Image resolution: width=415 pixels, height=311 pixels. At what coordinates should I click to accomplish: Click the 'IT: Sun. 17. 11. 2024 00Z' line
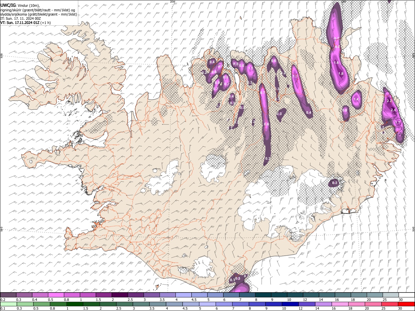click(x=20, y=19)
